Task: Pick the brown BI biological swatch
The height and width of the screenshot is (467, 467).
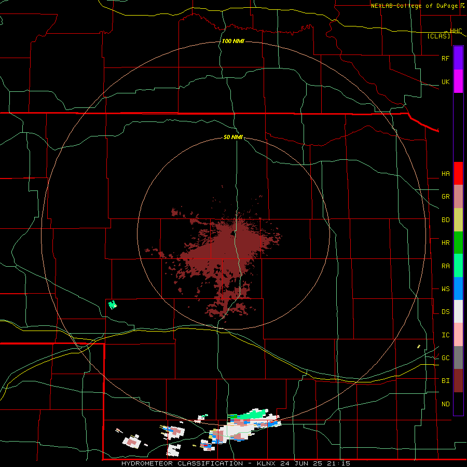Action: (x=458, y=381)
